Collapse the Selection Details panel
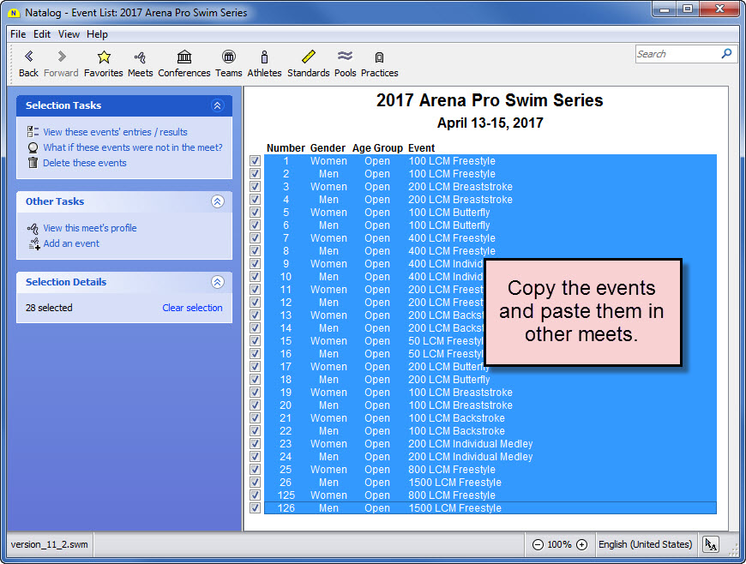Image resolution: width=746 pixels, height=564 pixels. click(217, 282)
